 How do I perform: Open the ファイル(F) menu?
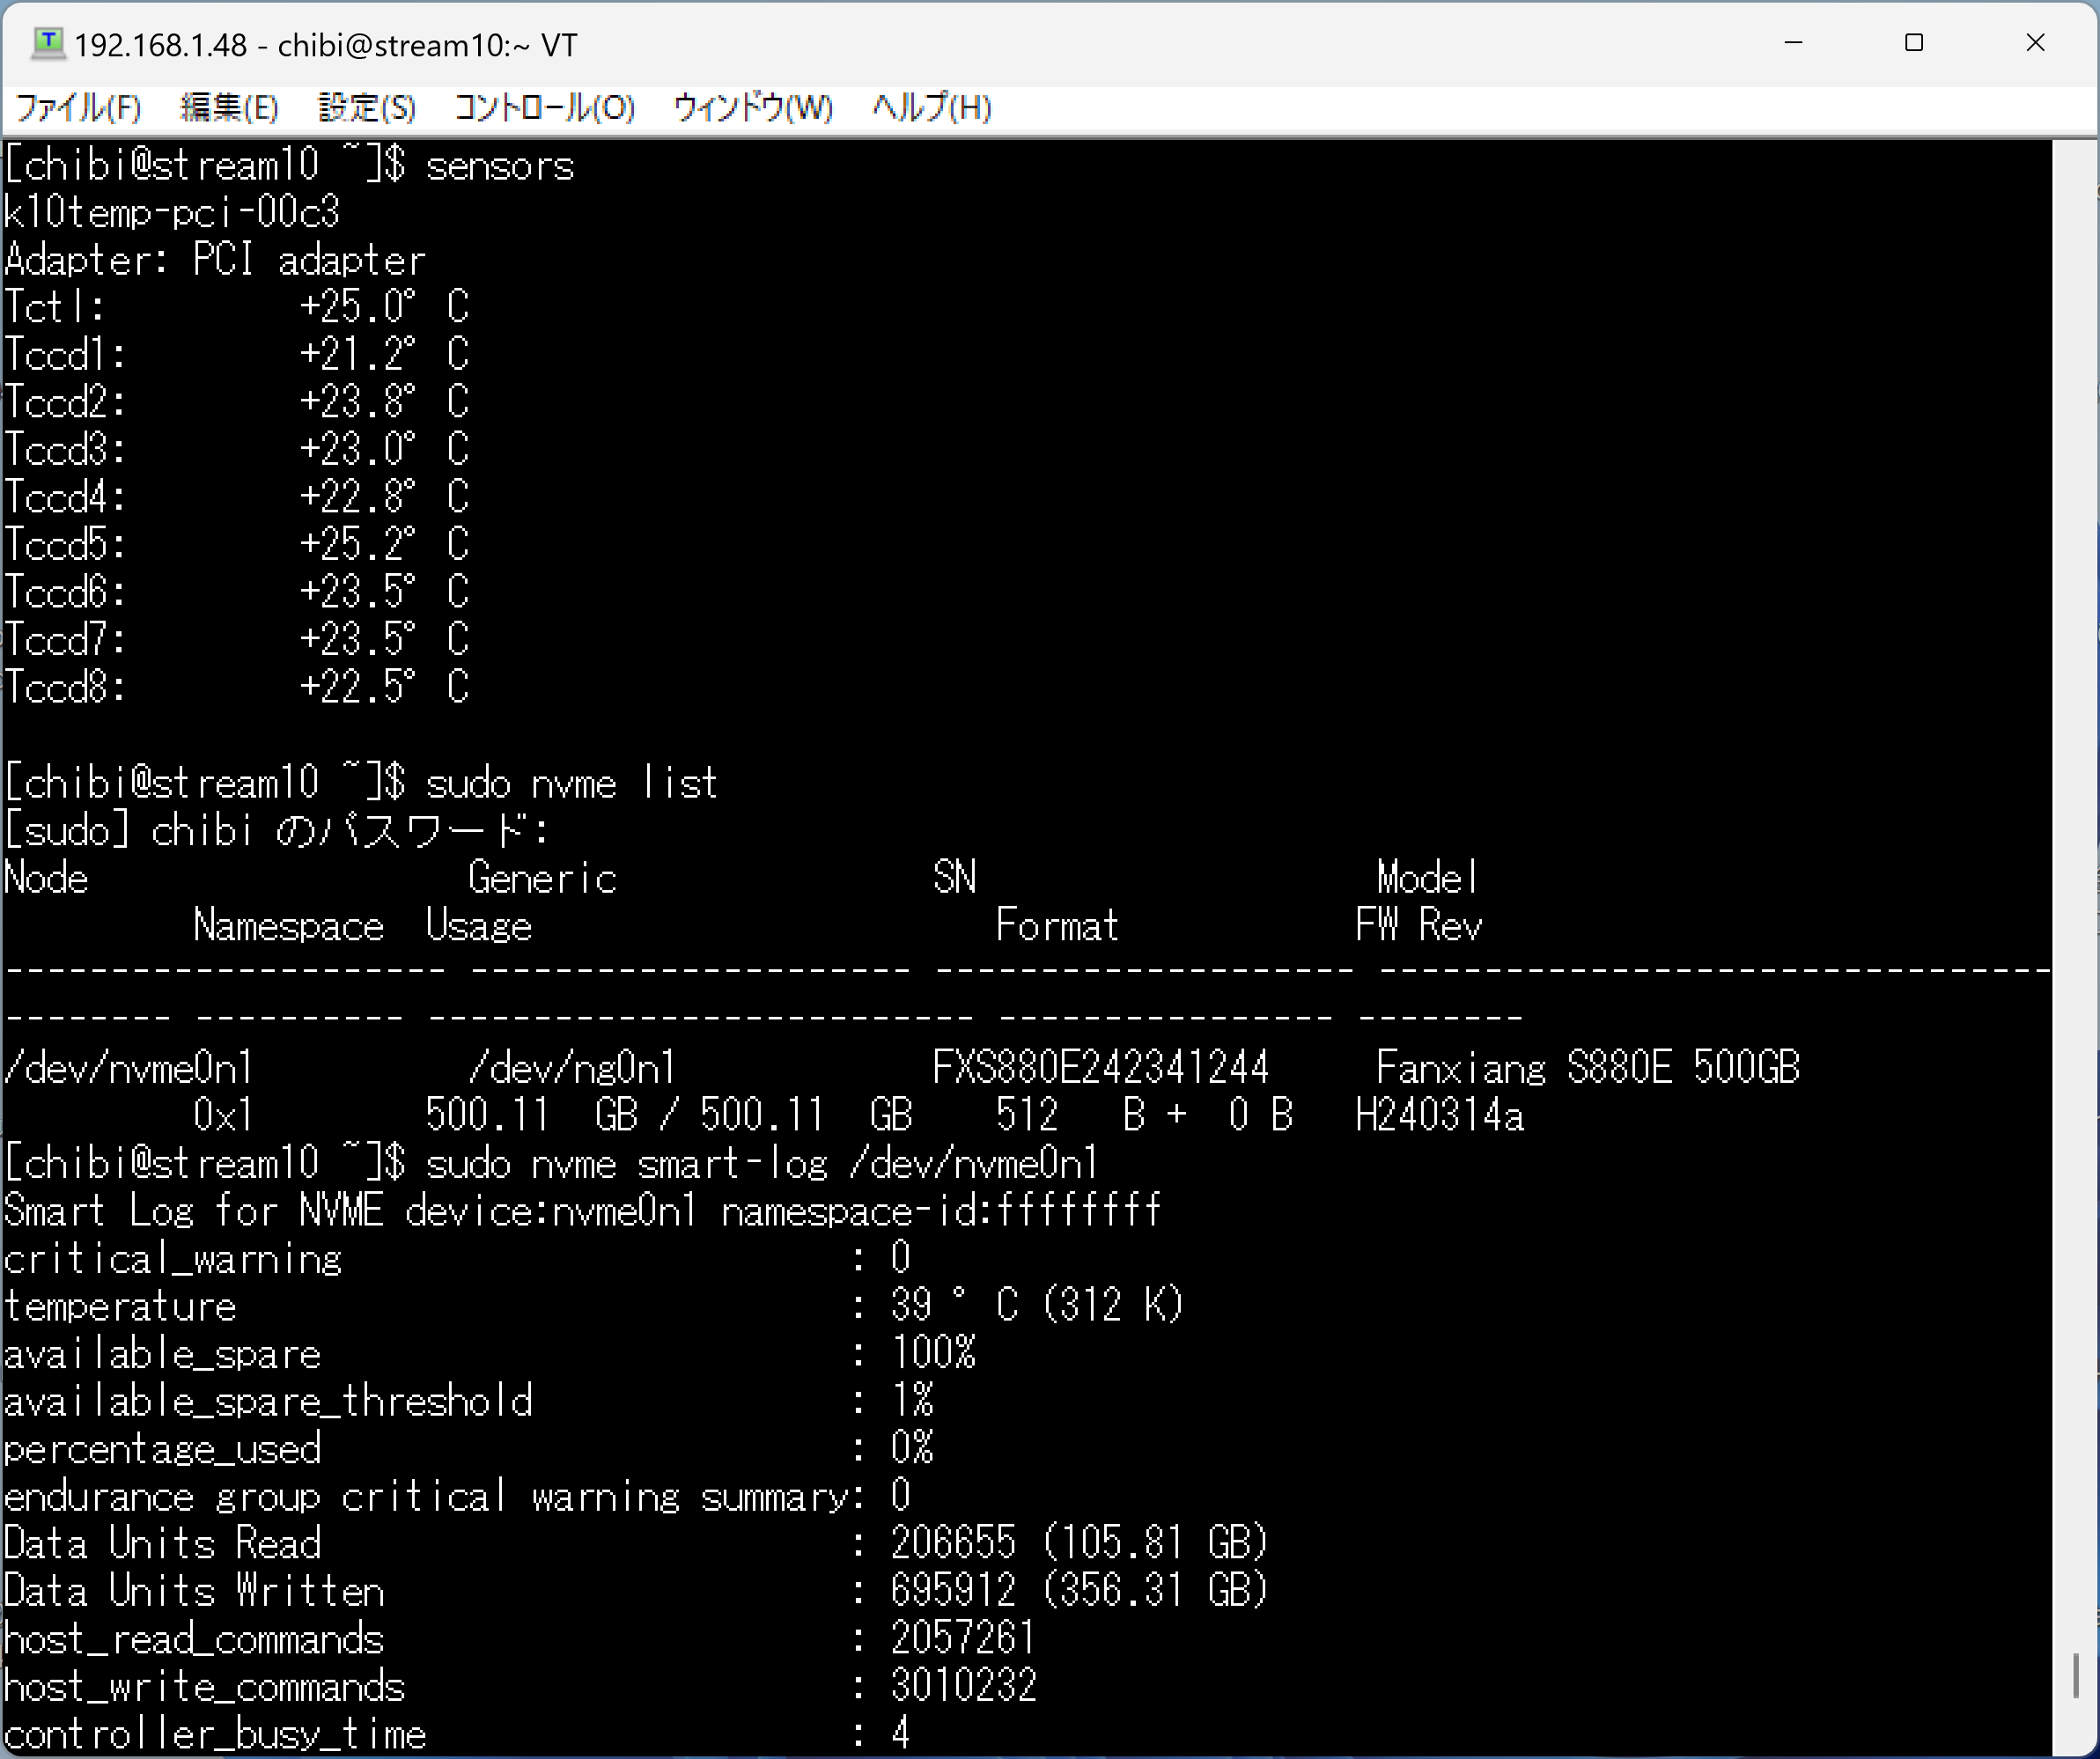(78, 107)
